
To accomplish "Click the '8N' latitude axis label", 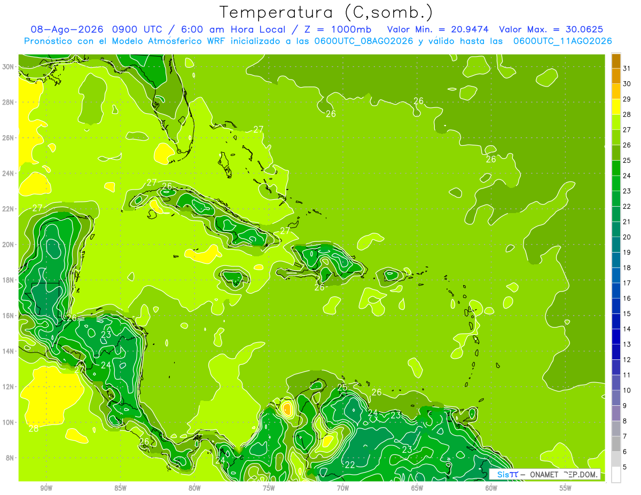I will [11, 458].
